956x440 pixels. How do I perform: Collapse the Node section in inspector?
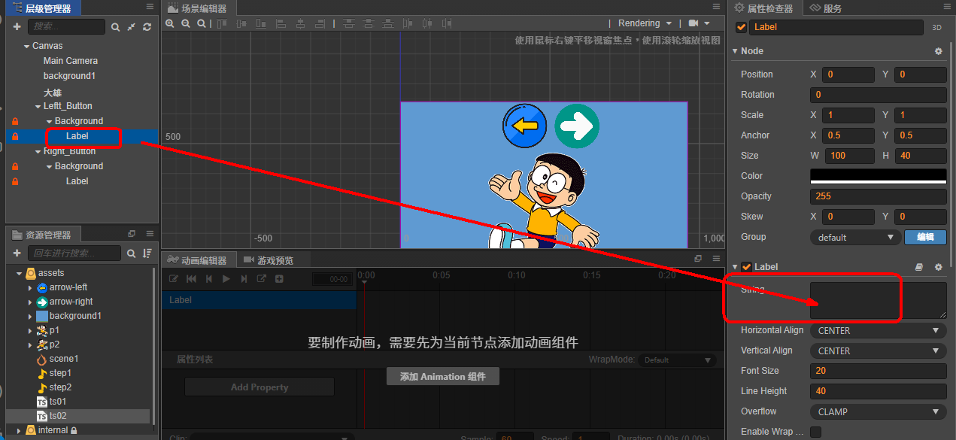coord(735,51)
